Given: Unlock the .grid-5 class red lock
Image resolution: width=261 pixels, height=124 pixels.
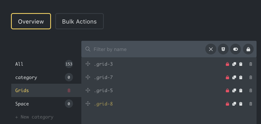Looking at the screenshot, I should coord(227,91).
